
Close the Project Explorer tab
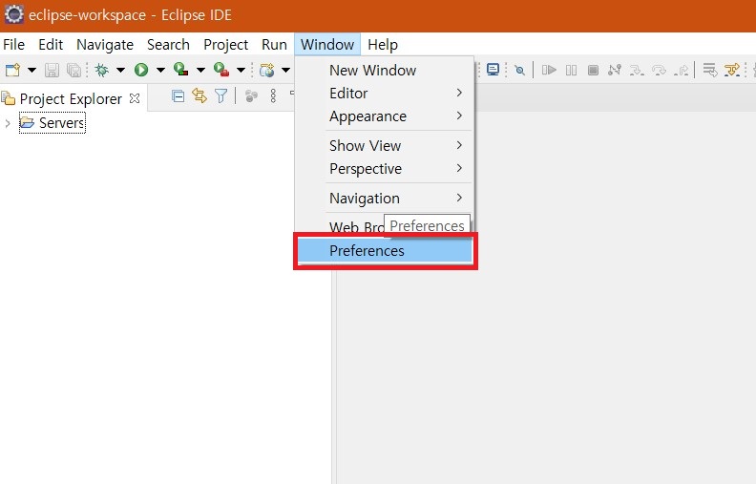tap(135, 98)
